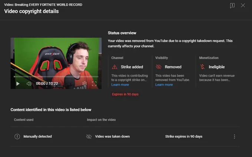Play the video preview
The width and height of the screenshot is (252, 157).
(x=18, y=84)
